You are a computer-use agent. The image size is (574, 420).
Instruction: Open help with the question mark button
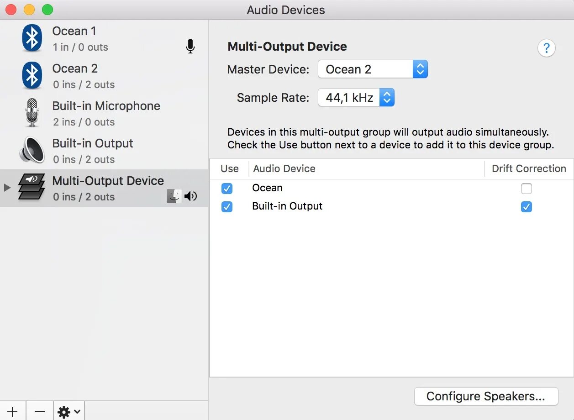pos(546,48)
